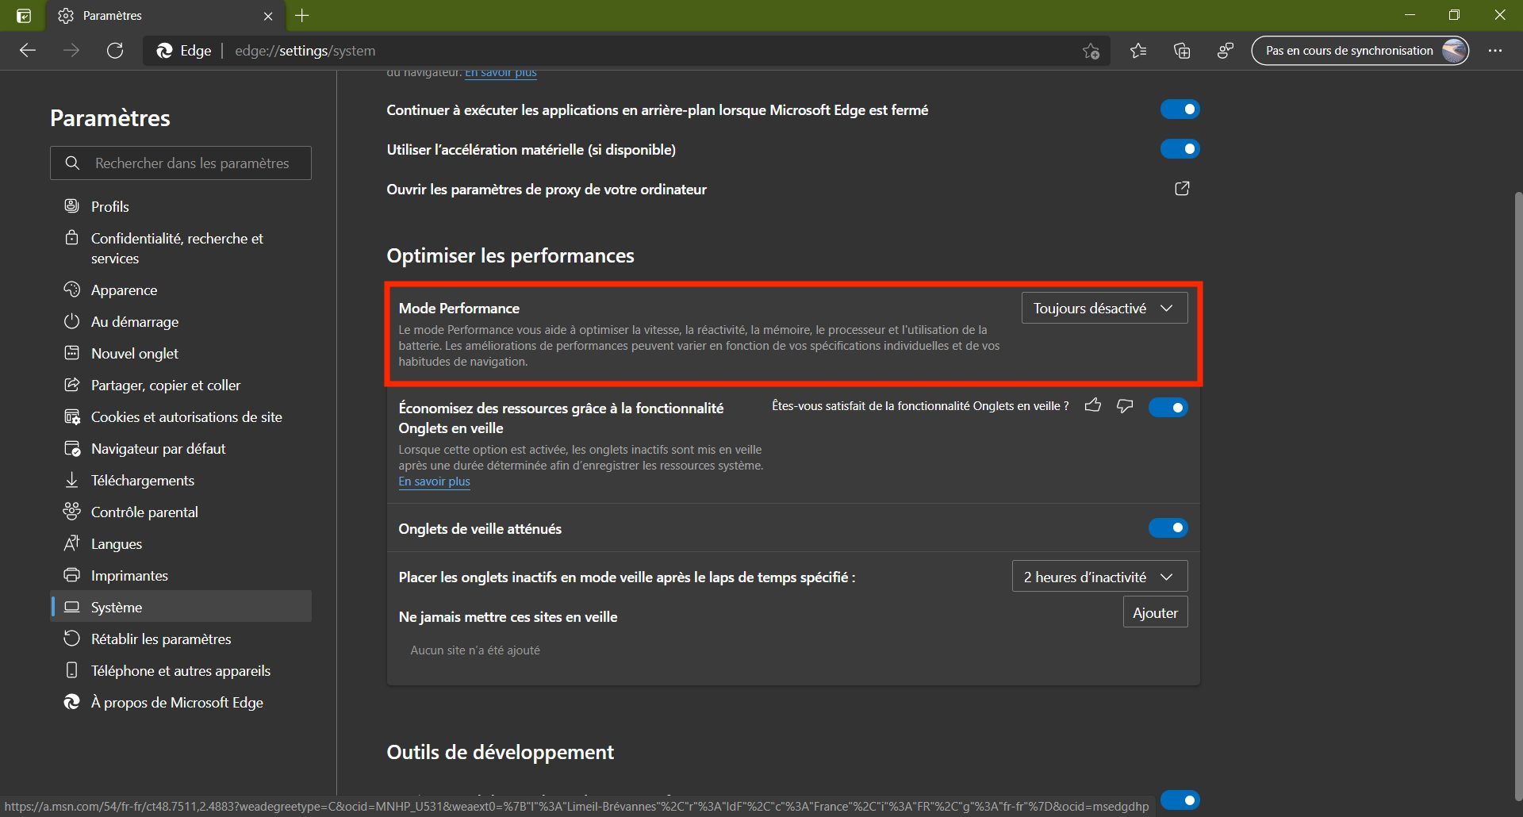Open Nouvel onglet settings
This screenshot has height=817, width=1523.
point(181,353)
